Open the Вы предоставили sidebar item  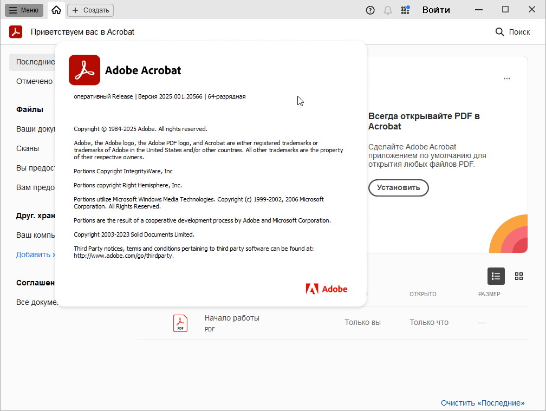pos(36,168)
